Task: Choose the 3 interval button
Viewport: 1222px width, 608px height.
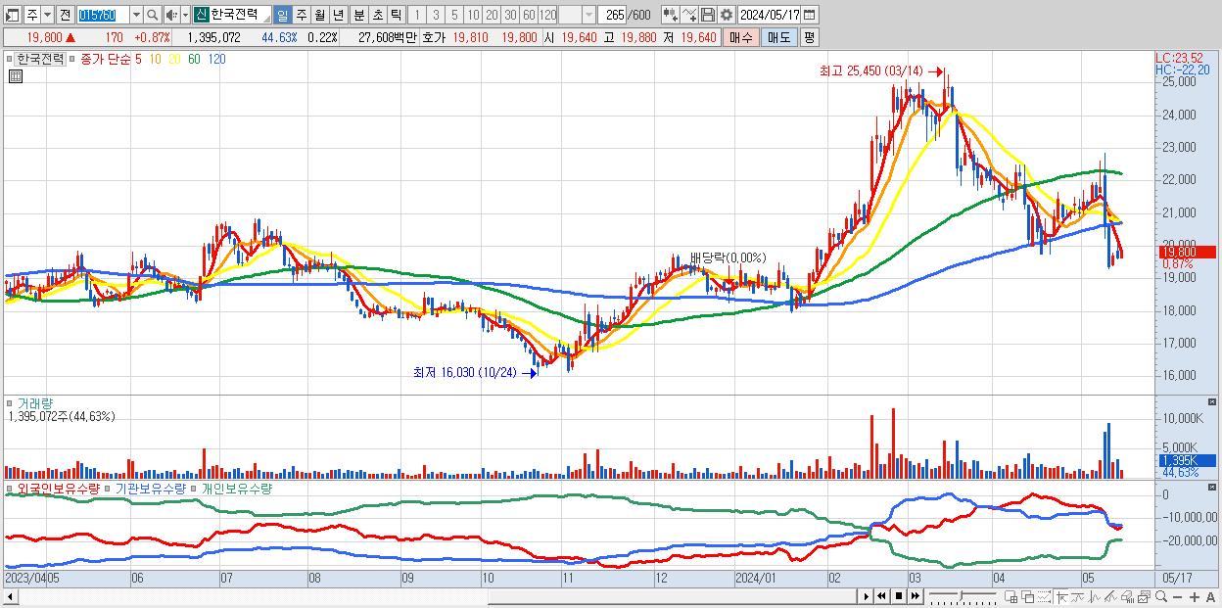Action: pos(436,15)
